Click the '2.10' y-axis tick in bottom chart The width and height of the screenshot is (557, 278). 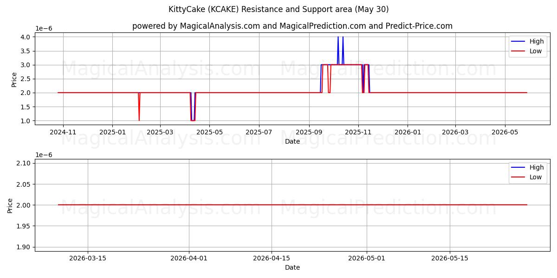tap(23, 163)
